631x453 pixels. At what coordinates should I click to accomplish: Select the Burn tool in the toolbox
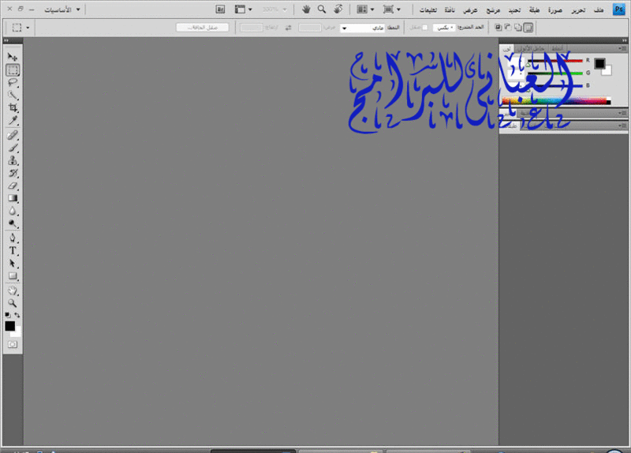point(13,223)
